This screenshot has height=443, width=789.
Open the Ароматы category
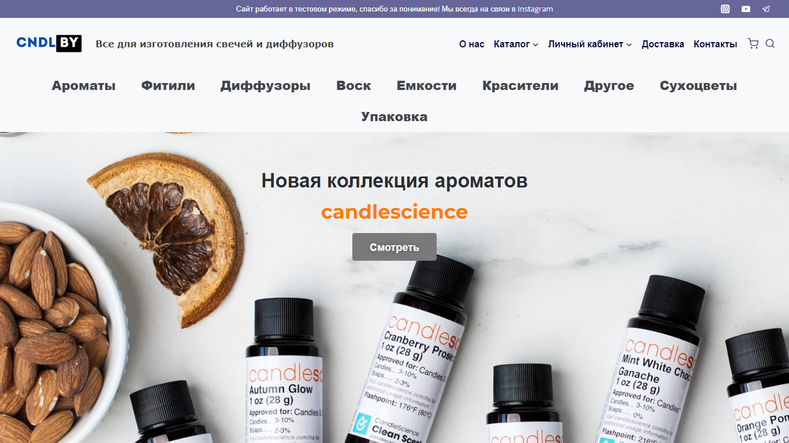84,86
